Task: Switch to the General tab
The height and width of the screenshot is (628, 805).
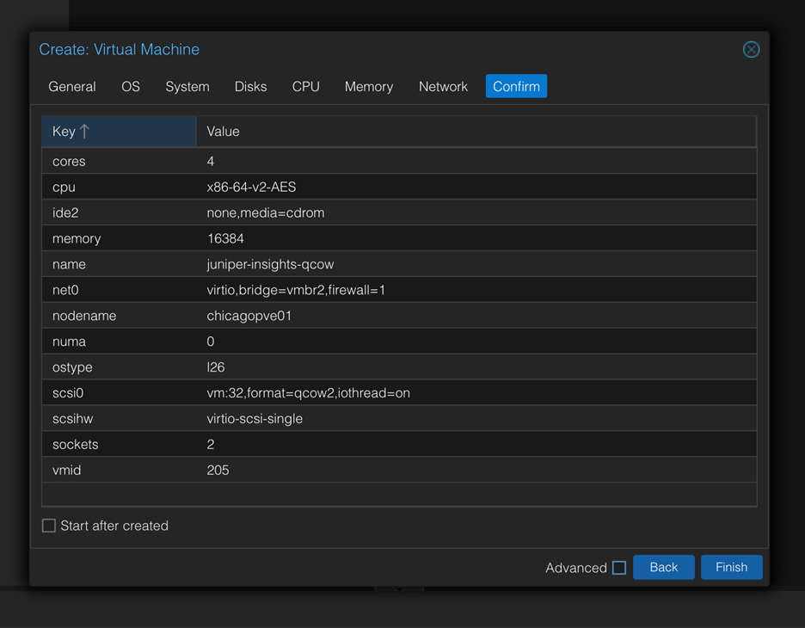Action: pos(72,87)
